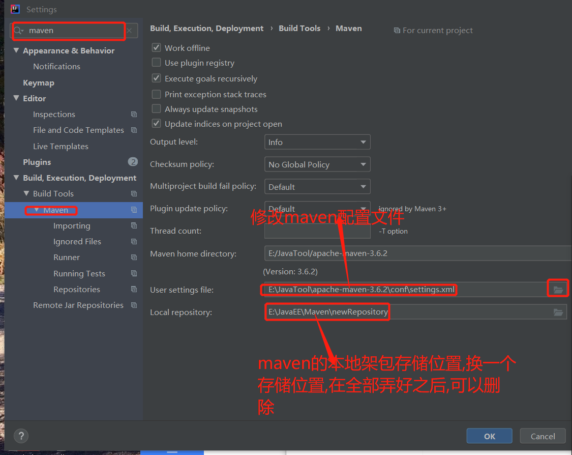Open Plugins settings page

coord(37,162)
